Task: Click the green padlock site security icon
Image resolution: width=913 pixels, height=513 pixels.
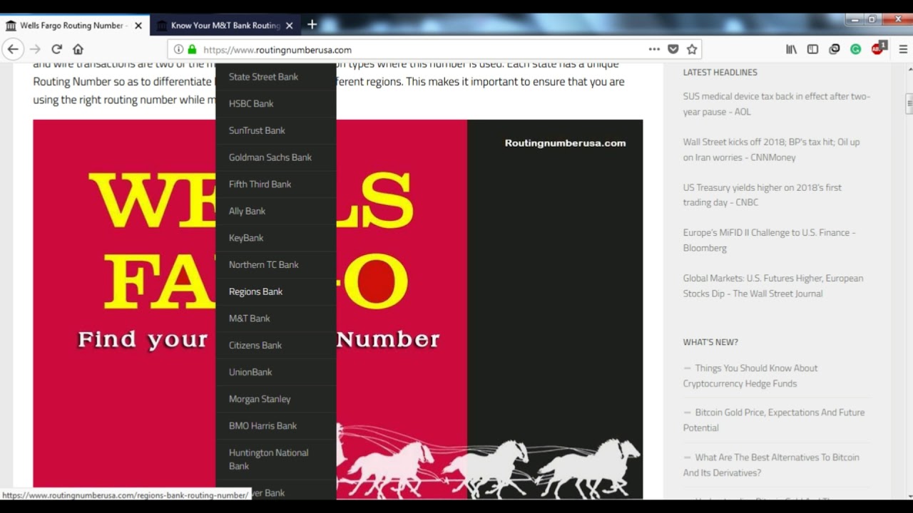Action: 191,49
